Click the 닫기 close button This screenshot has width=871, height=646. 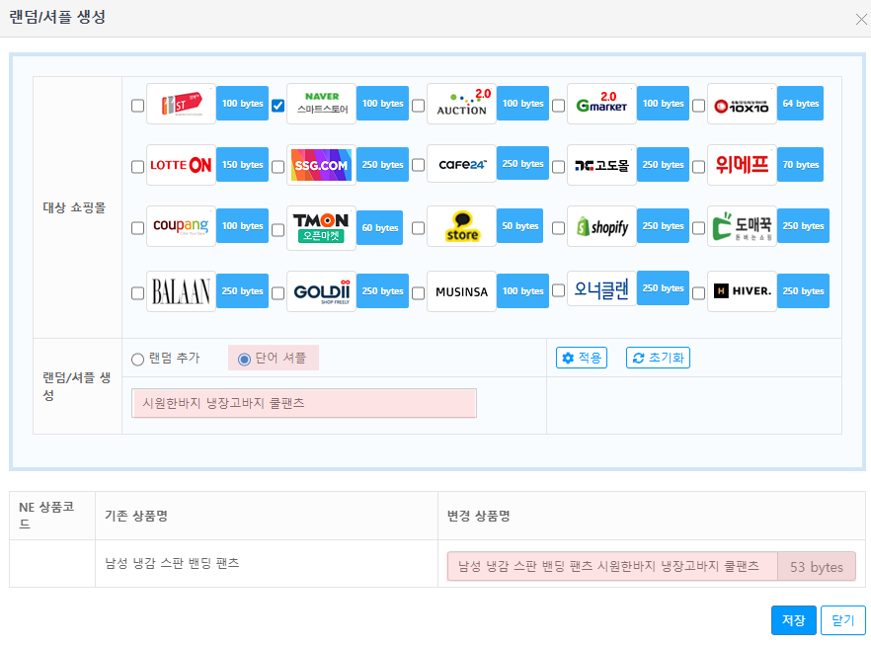842,620
